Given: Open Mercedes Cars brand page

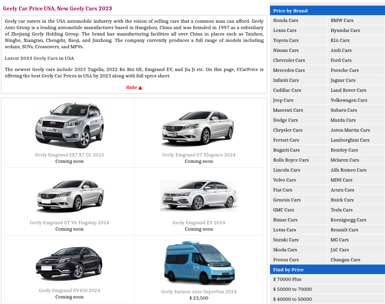Looking at the screenshot, I should pyautogui.click(x=289, y=70).
